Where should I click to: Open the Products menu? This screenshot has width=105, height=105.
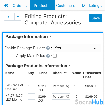[43, 5]
